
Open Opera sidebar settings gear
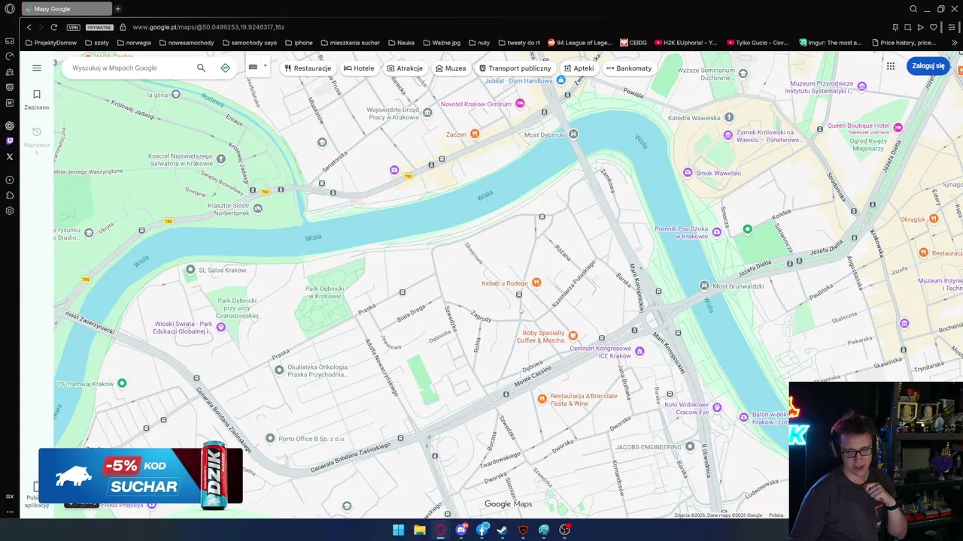coord(10,210)
